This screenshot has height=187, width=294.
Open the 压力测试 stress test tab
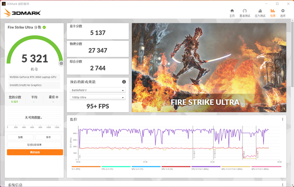pos(260,13)
